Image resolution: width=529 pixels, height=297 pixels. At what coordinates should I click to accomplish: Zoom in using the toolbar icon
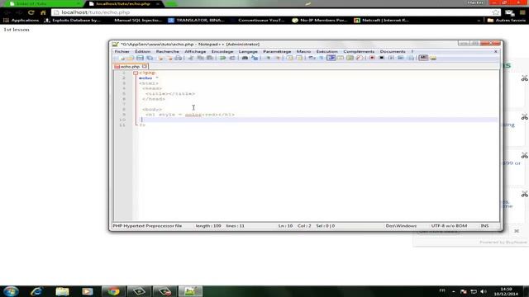point(268,58)
